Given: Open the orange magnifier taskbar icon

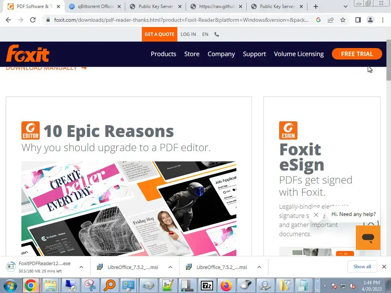Looking at the screenshot, I should [x=109, y=285].
